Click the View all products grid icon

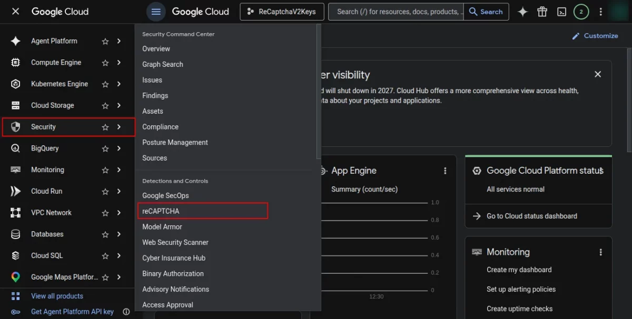15,296
